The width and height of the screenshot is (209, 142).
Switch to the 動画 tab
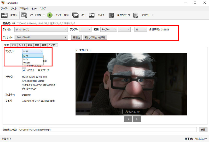(30, 45)
